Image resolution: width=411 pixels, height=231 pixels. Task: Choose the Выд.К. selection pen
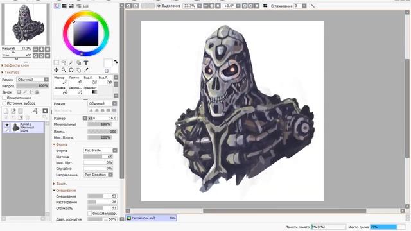[x=91, y=80]
